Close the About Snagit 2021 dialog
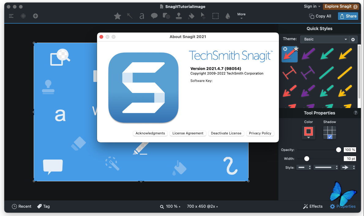 point(101,37)
